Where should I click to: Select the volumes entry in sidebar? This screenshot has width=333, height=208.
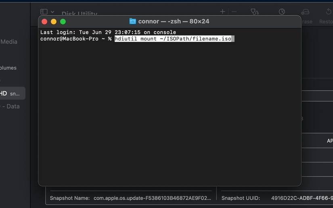pyautogui.click(x=8, y=68)
